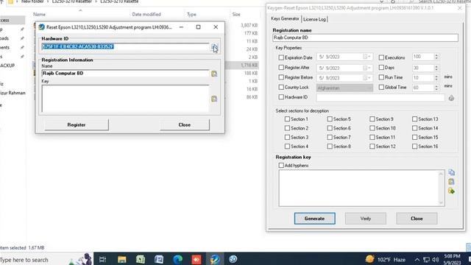Open Register After date dropdown
The height and width of the screenshot is (265, 471).
click(367, 68)
